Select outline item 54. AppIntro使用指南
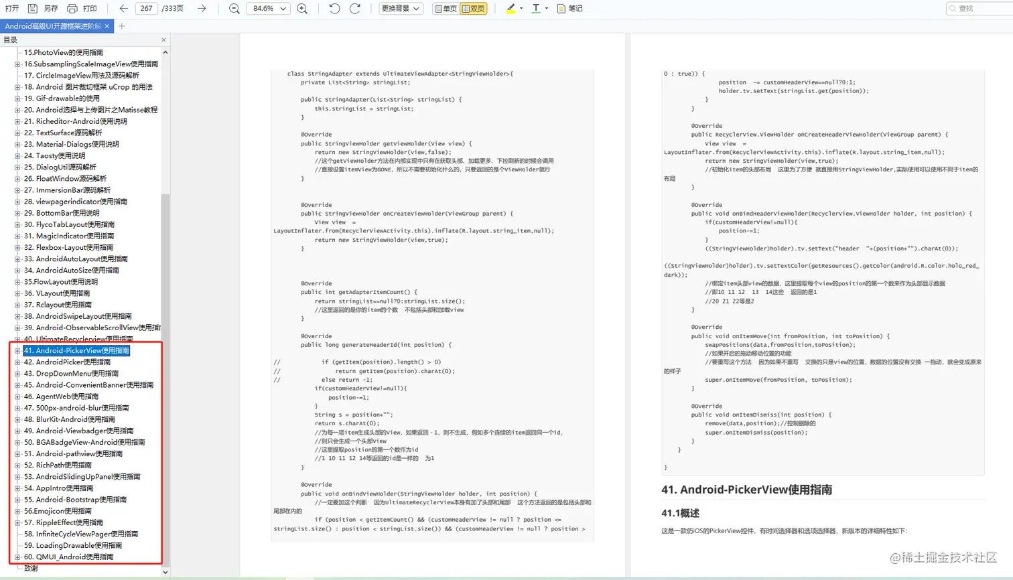This screenshot has width=1013, height=580. [58, 488]
